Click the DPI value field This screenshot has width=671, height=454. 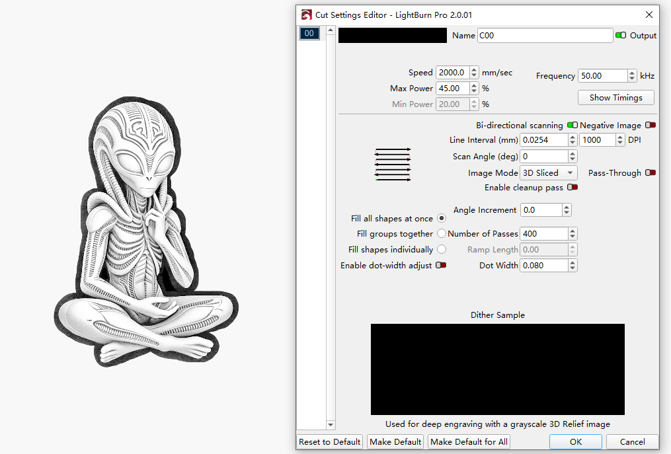pyautogui.click(x=598, y=140)
